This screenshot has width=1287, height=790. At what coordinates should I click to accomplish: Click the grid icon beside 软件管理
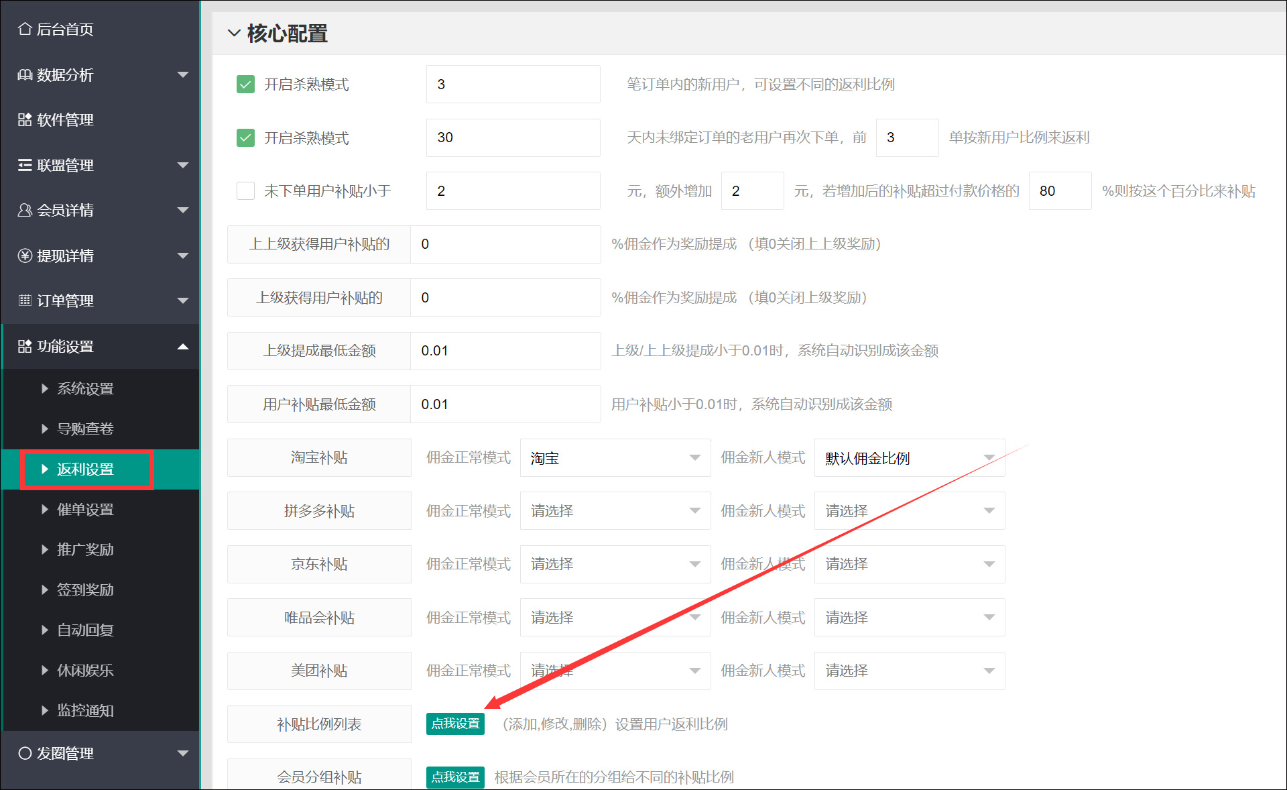[25, 119]
